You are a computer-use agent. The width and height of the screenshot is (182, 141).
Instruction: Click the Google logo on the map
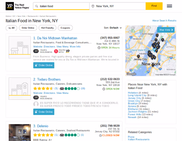[x=131, y=74]
